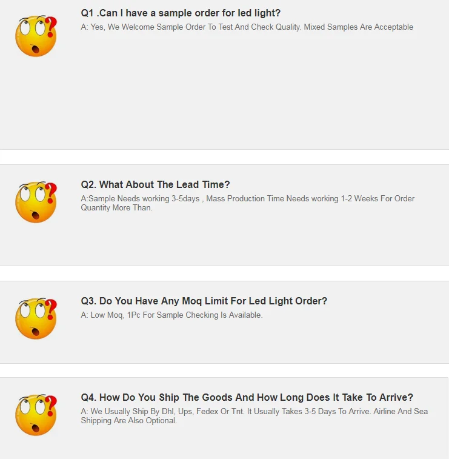Click the answer about mixed samples acceptable
The image size is (449, 459).
pyautogui.click(x=247, y=27)
